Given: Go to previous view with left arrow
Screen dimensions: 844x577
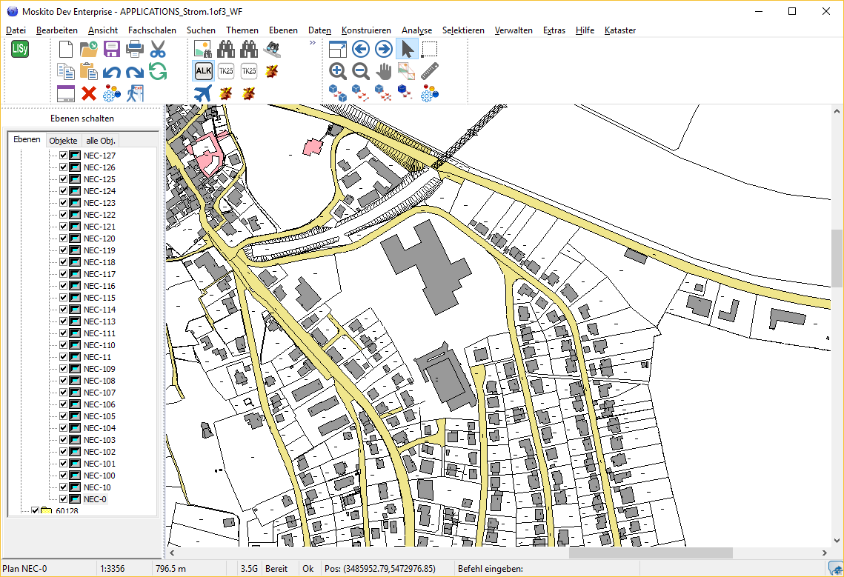Looking at the screenshot, I should pos(361,50).
